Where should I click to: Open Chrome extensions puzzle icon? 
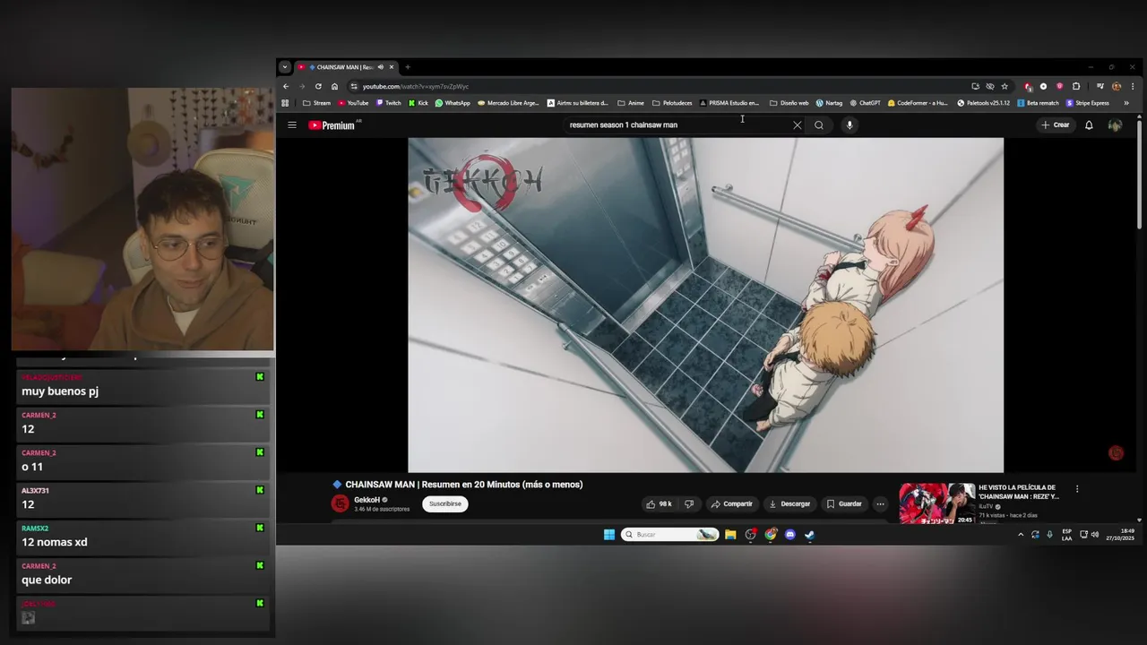click(x=1076, y=87)
